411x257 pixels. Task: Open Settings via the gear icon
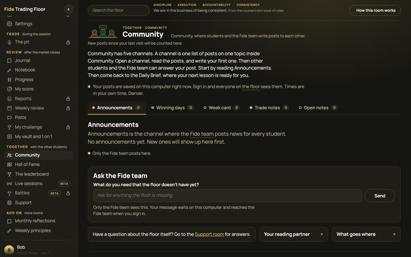pos(9,24)
